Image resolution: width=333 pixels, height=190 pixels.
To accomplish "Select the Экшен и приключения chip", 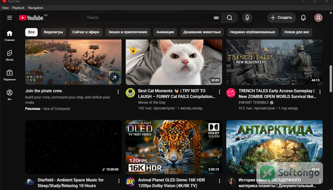I will click(128, 32).
